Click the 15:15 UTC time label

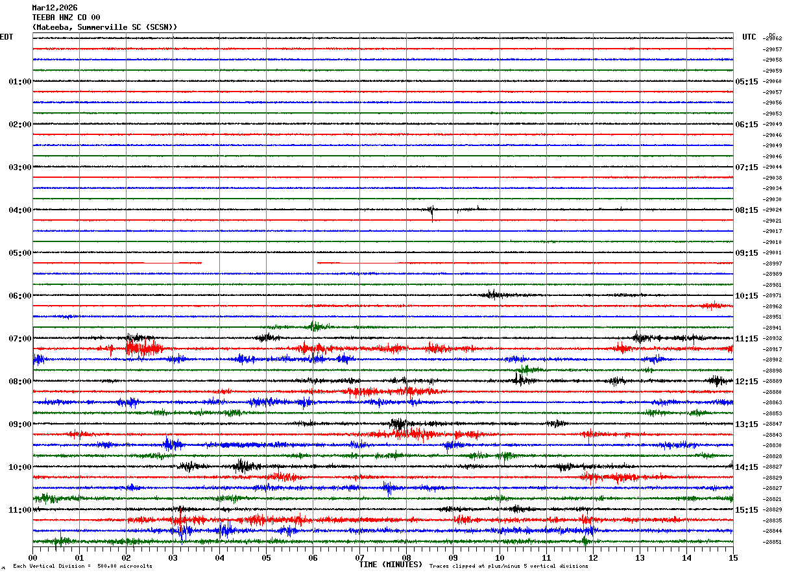747,510
